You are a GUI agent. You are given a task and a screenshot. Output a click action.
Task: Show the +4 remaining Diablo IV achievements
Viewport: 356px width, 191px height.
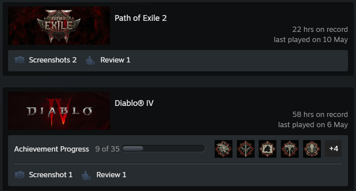point(333,149)
